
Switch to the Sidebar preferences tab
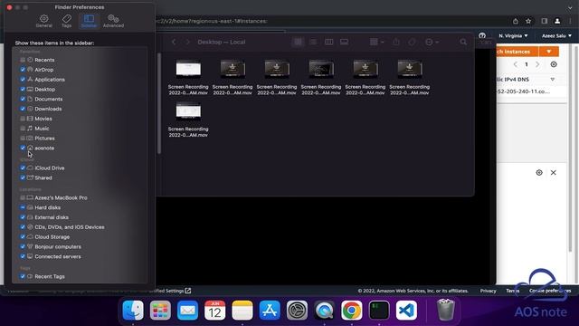89,21
